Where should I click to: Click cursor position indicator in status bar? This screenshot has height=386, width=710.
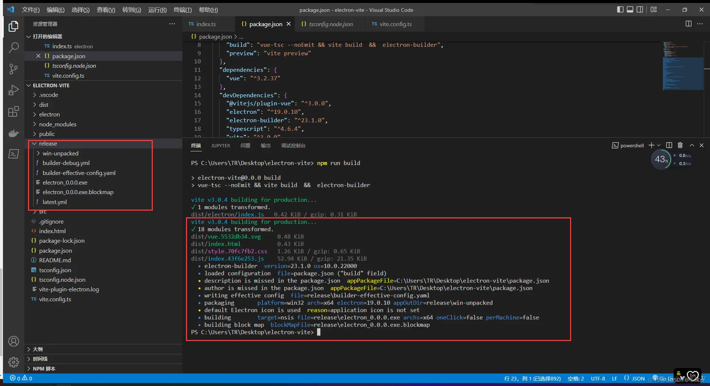pyautogui.click(x=532, y=379)
